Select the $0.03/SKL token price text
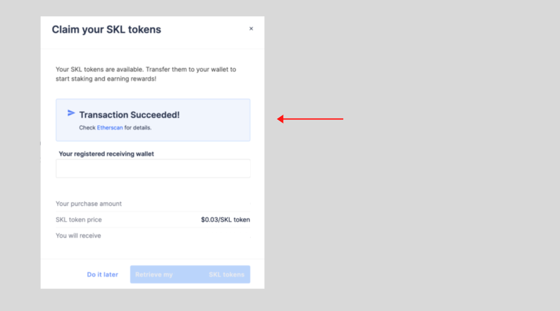The height and width of the screenshot is (311, 560). pyautogui.click(x=225, y=220)
